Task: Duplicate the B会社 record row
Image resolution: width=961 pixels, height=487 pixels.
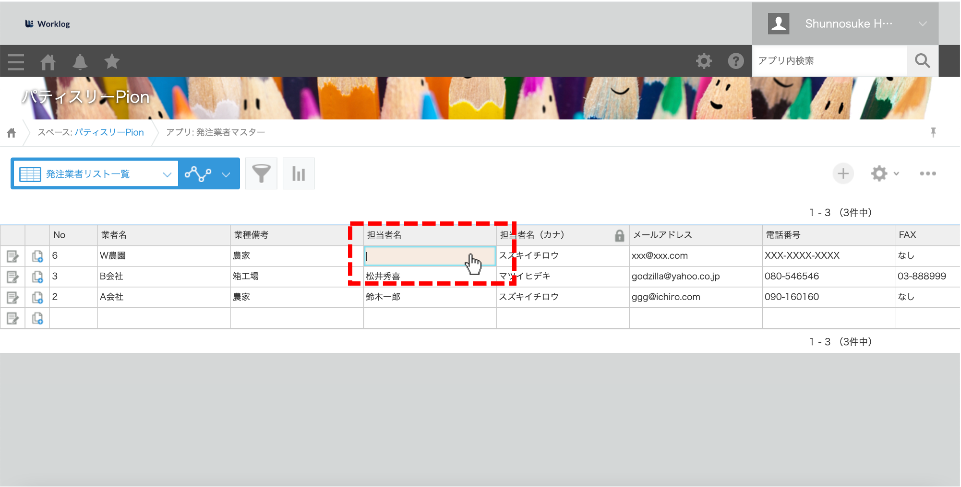Action: 37,277
